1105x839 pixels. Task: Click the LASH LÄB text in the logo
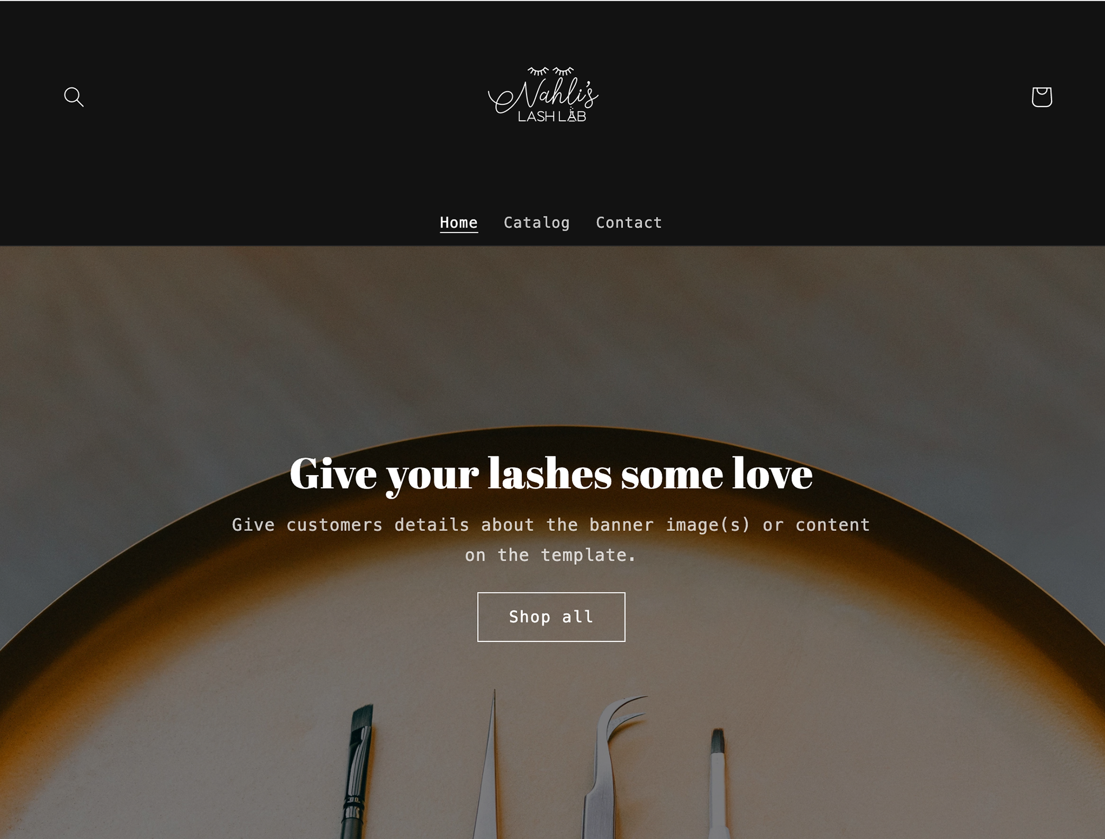[552, 116]
